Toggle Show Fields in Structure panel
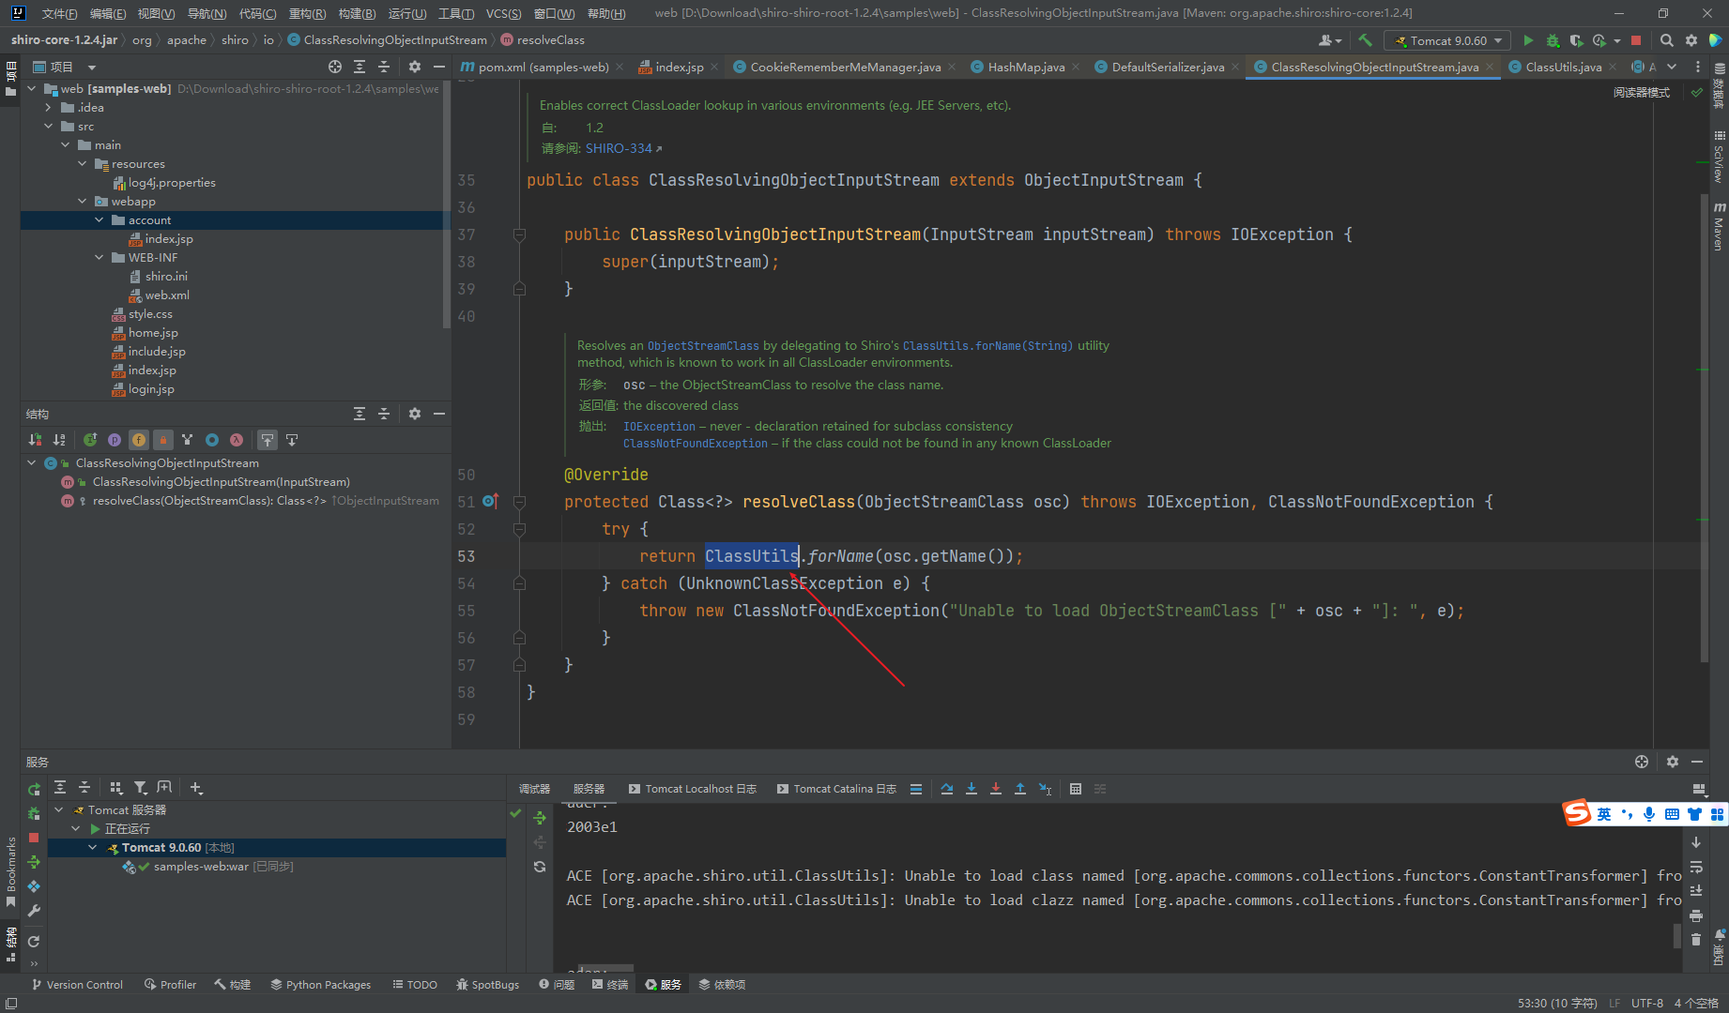Screen dimensions: 1729x1013 139,439
